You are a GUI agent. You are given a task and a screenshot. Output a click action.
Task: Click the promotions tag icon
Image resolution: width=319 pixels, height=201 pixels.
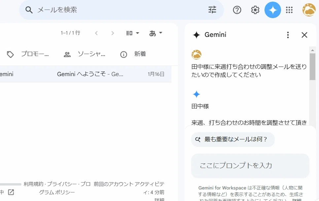click(10, 54)
